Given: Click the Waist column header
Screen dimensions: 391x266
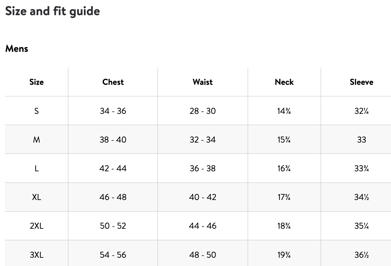Looking at the screenshot, I should 203,82.
